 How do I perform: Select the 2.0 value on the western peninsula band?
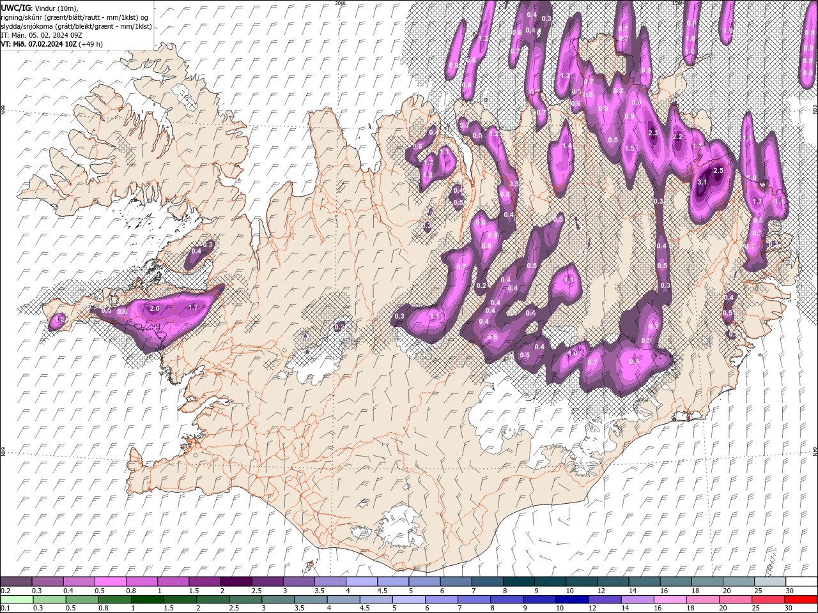point(155,308)
